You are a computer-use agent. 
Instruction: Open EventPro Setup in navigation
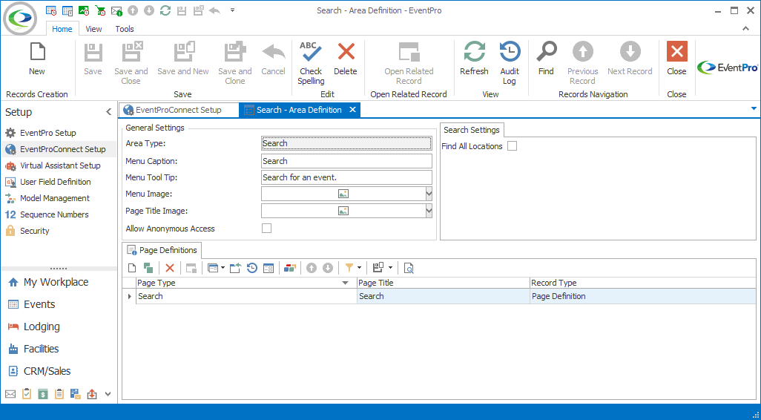point(48,133)
